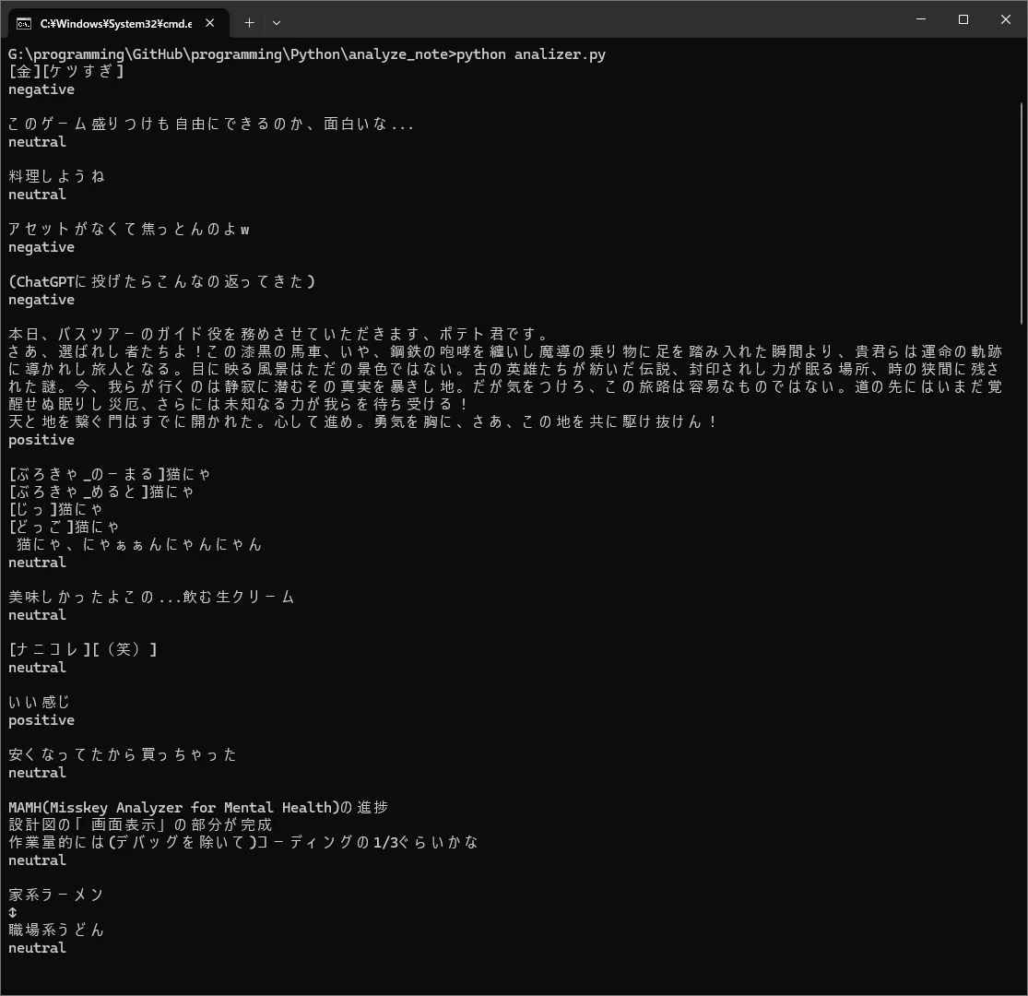Close the terminal window
Screen dimensions: 1028x996
pos(1006,19)
